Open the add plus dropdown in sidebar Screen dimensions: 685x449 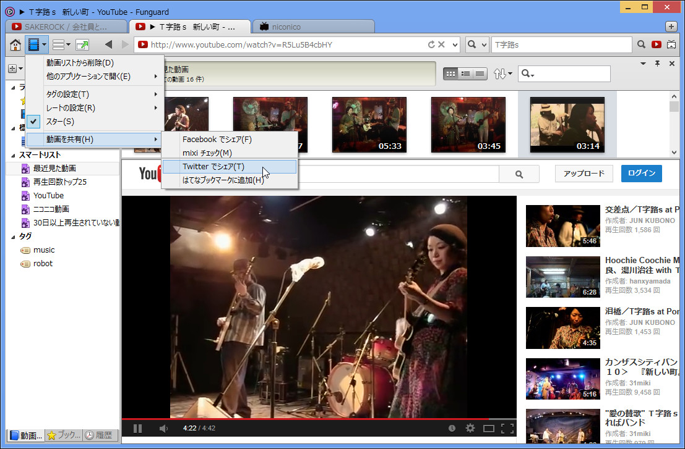coord(15,69)
